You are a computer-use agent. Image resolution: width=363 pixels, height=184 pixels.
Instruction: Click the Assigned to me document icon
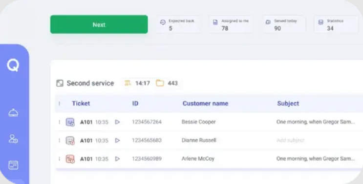click(215, 22)
